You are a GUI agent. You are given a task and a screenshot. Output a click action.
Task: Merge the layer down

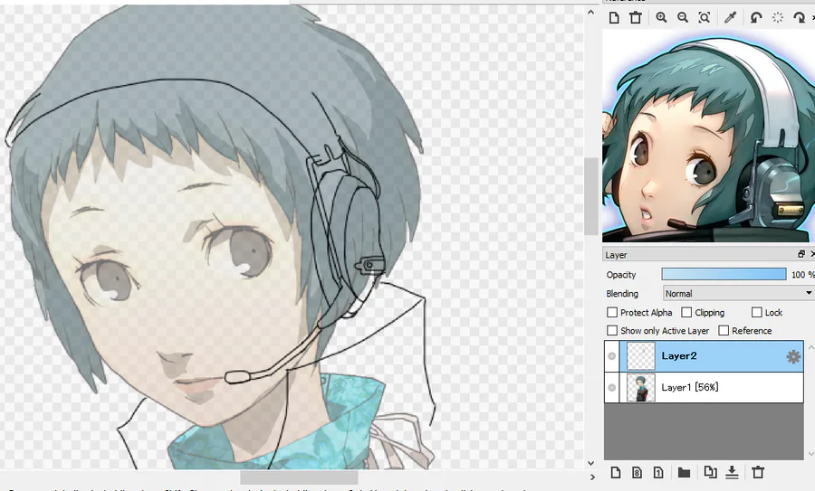click(732, 472)
